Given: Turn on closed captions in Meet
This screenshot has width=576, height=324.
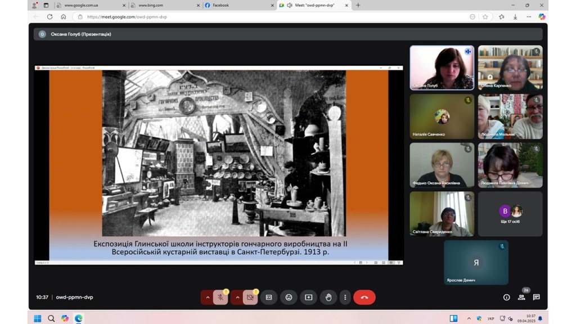Looking at the screenshot, I should (269, 297).
